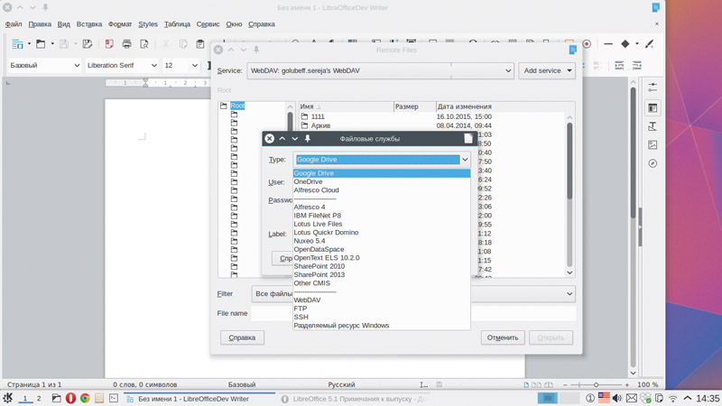Click the Print icon in Writer toolbar

click(x=126, y=44)
